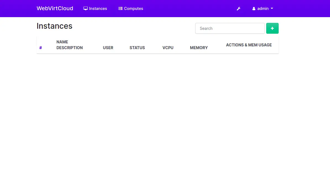Open the wrench settings icon
The height and width of the screenshot is (174, 330).
tap(238, 9)
